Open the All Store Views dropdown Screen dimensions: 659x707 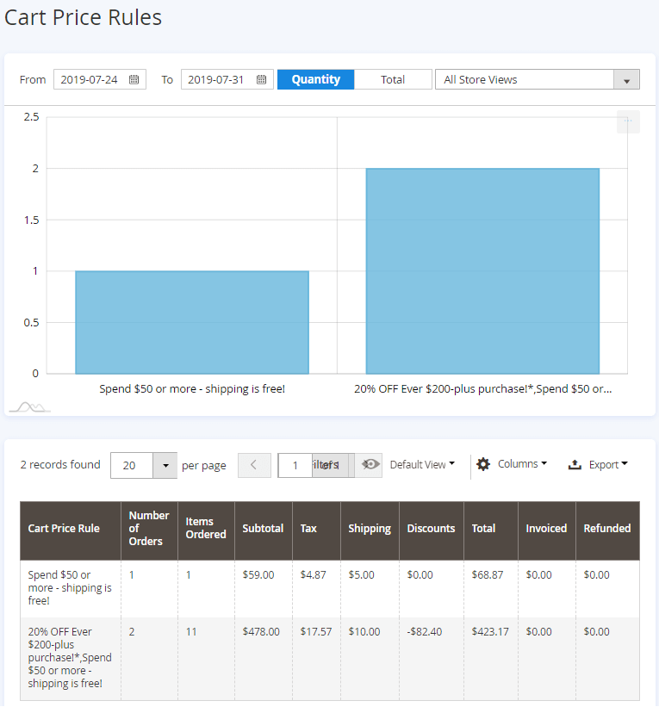(538, 79)
